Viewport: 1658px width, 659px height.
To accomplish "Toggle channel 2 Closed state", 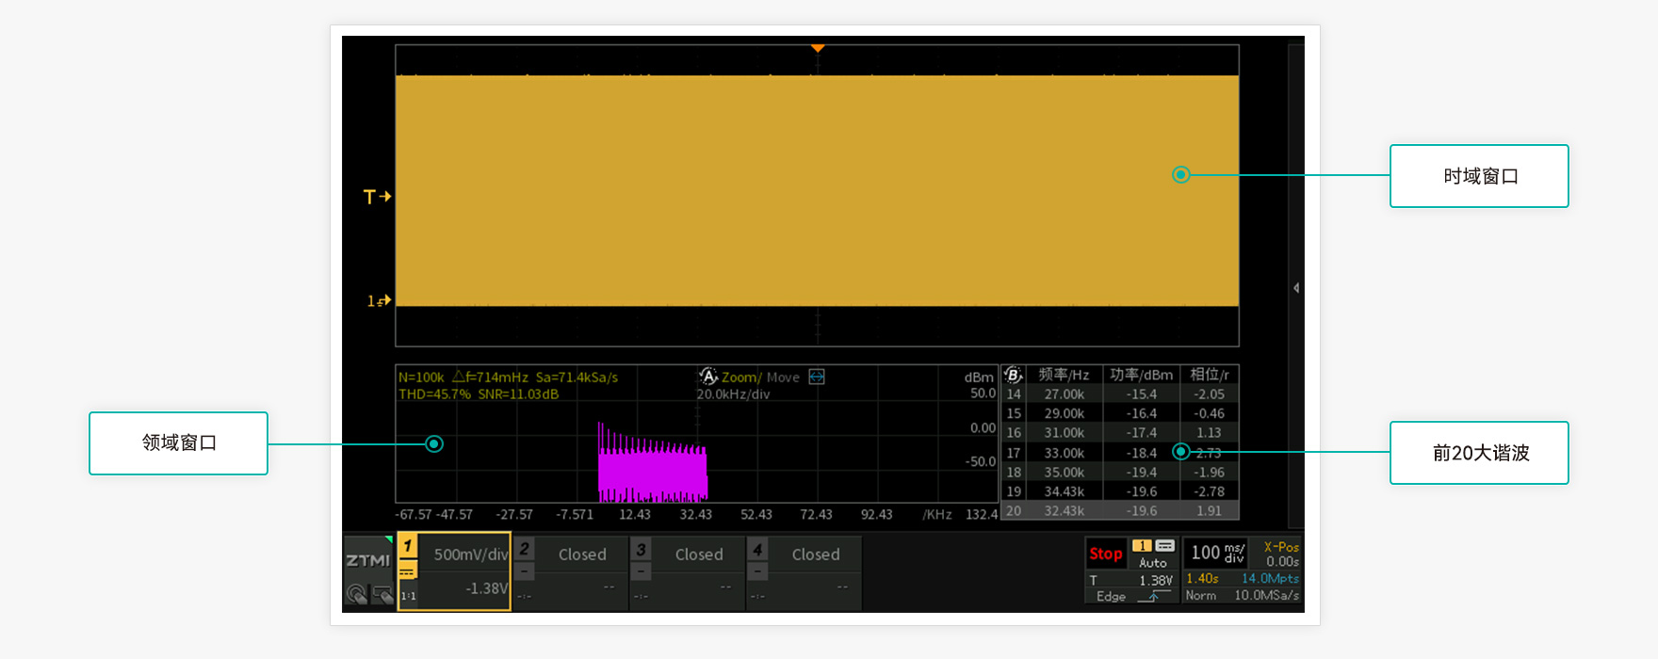I will (x=581, y=555).
